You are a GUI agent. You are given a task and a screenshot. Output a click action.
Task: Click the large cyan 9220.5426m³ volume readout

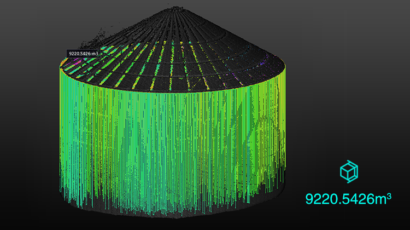pos(349,198)
